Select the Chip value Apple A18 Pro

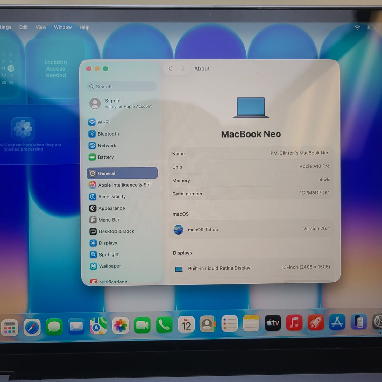314,166
